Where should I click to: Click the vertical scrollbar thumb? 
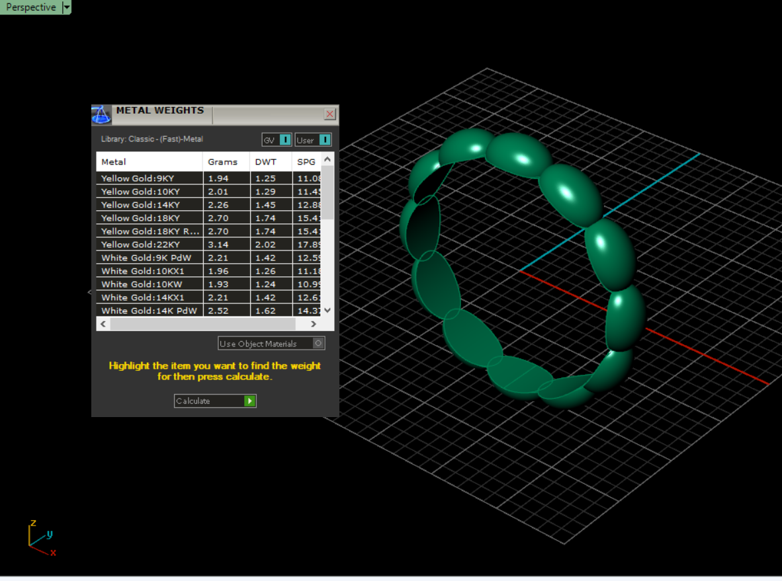[x=327, y=193]
